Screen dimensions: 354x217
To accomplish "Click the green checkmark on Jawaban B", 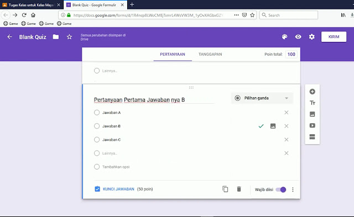I will coord(261,126).
